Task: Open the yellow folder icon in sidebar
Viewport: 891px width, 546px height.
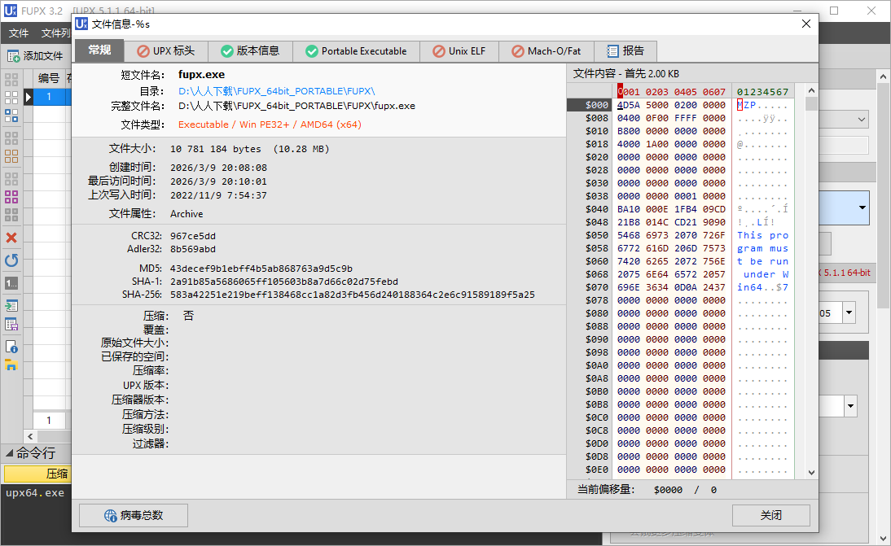Action: pyautogui.click(x=11, y=365)
